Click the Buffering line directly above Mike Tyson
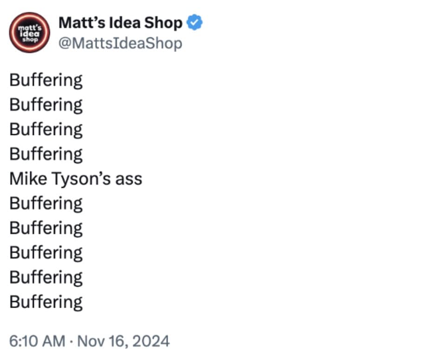The height and width of the screenshot is (361, 443). pos(46,154)
